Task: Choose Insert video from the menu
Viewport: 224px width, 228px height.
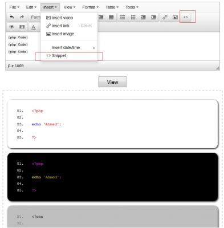Action: 69,18
